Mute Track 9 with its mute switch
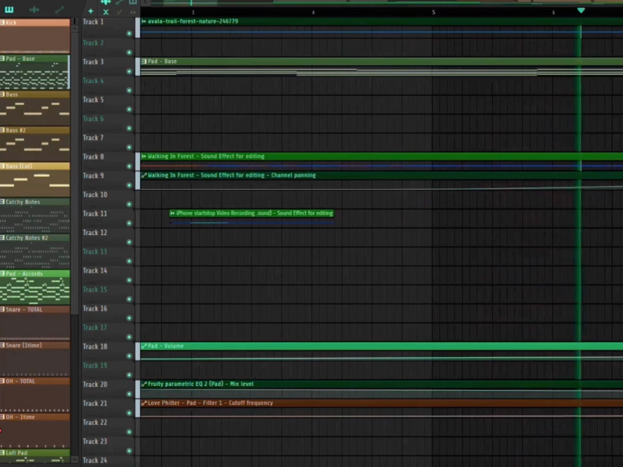Viewport: 623px width, 467px height. click(x=129, y=185)
